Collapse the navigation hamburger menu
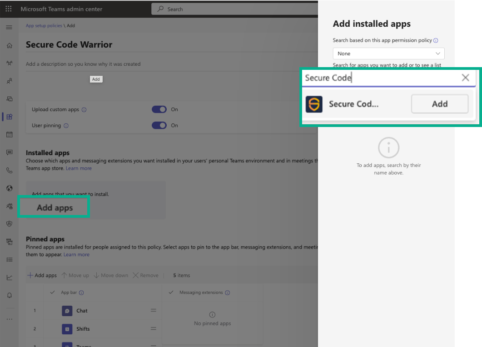482x347 pixels. pos(9,27)
